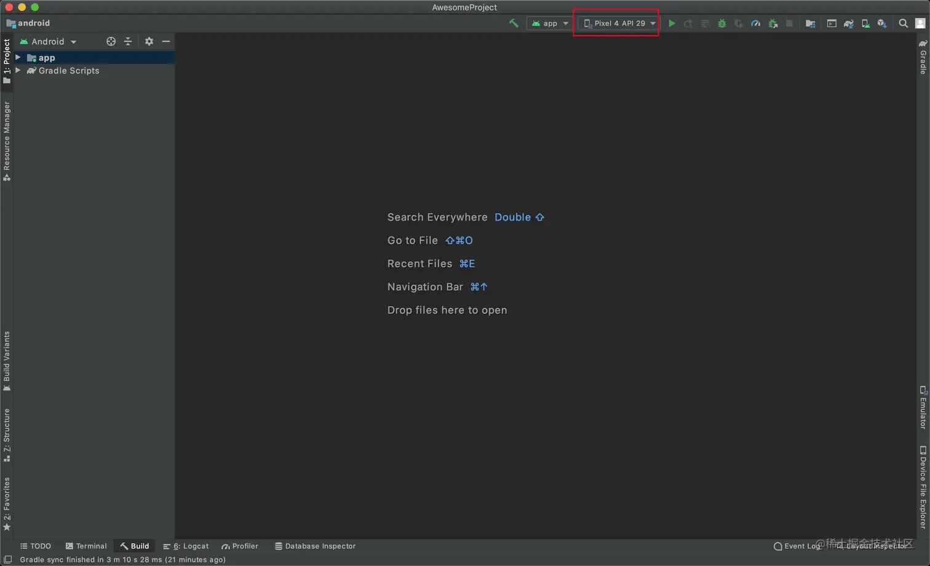Click Select Opened File target icon
Viewport: 930px width, 566px height.
click(x=111, y=41)
